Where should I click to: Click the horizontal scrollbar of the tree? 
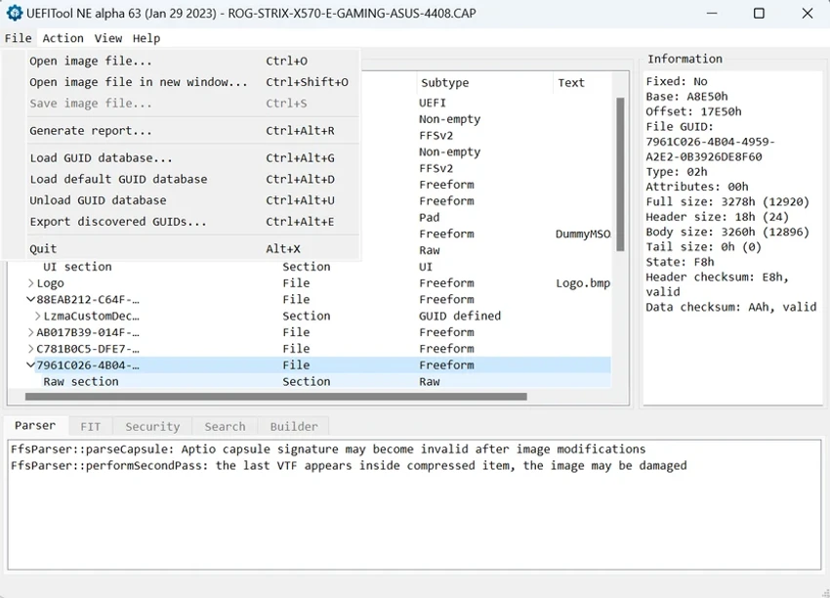coord(275,397)
